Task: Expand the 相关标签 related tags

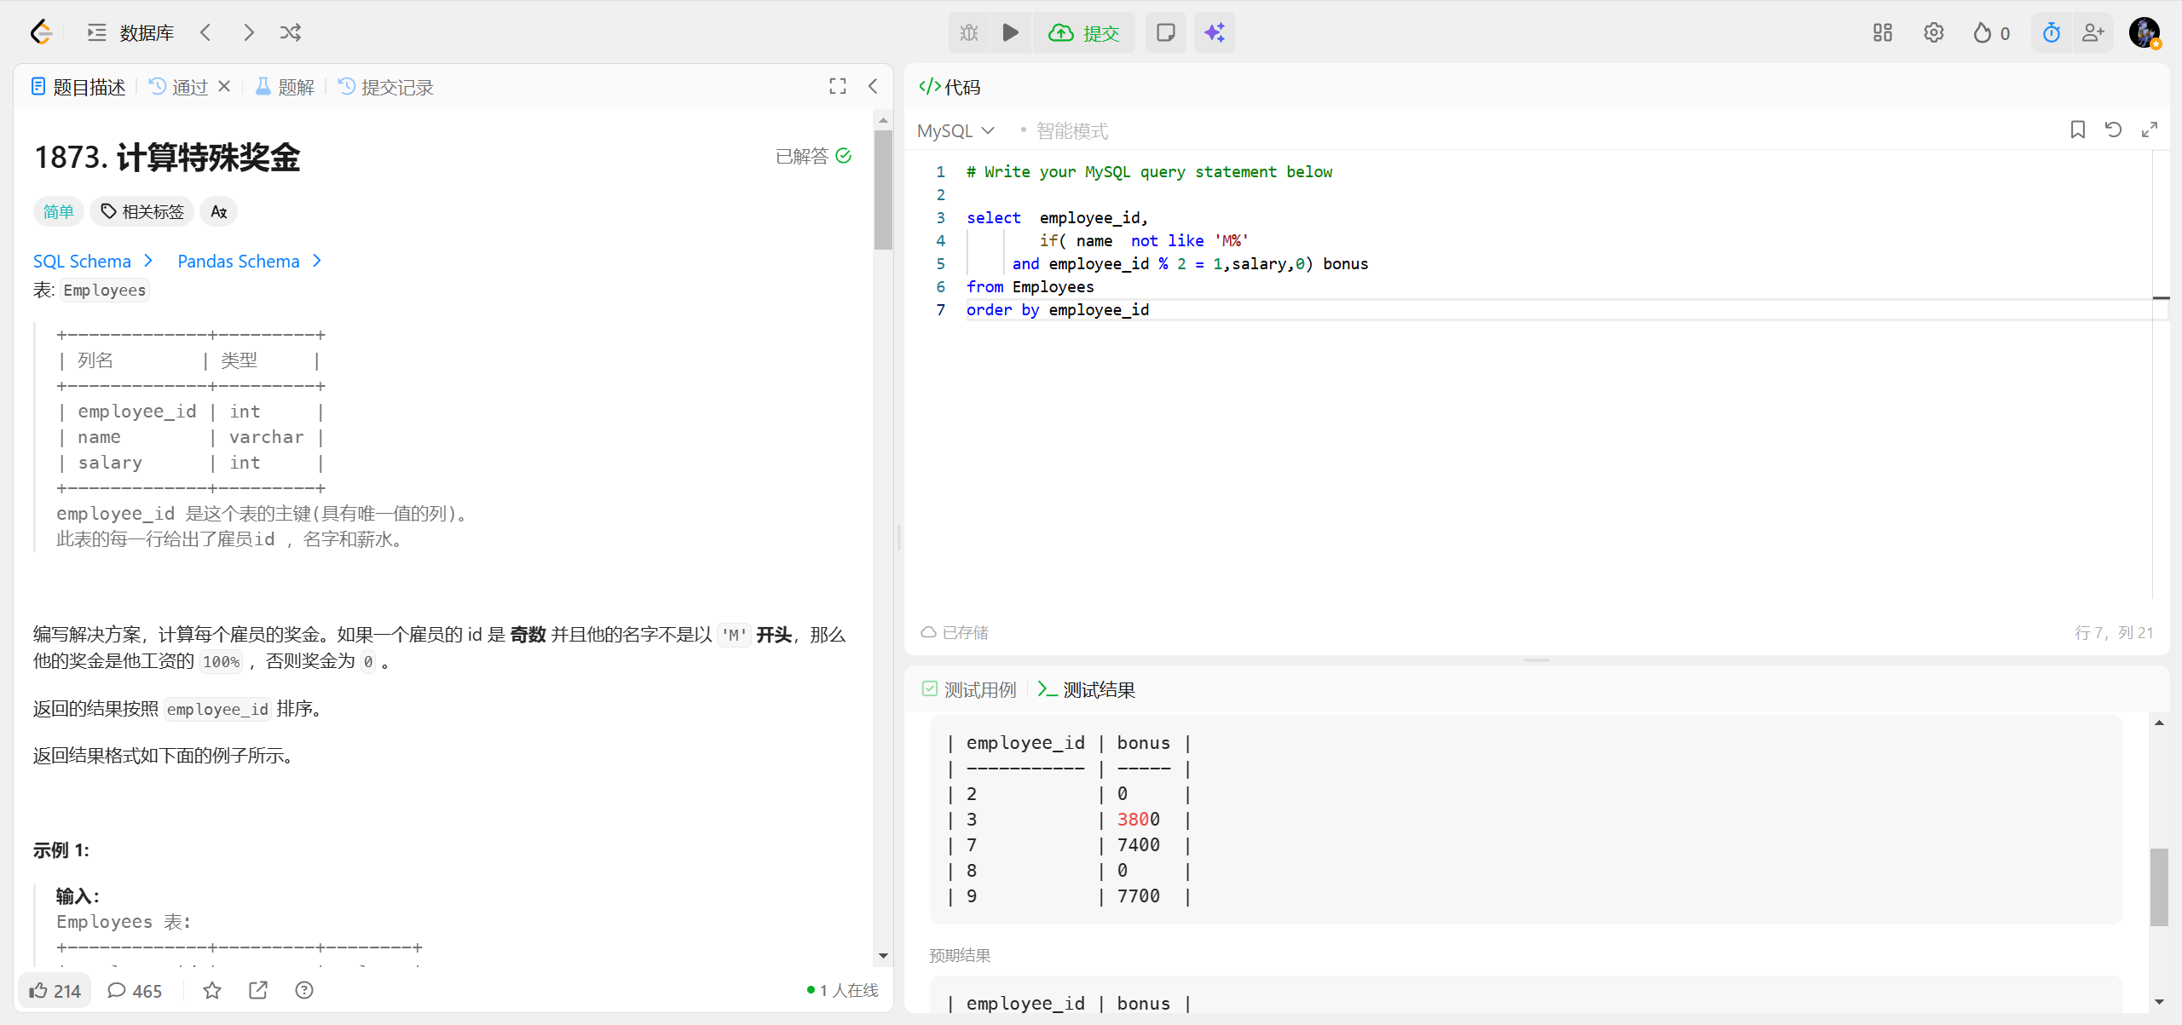Action: [x=142, y=211]
